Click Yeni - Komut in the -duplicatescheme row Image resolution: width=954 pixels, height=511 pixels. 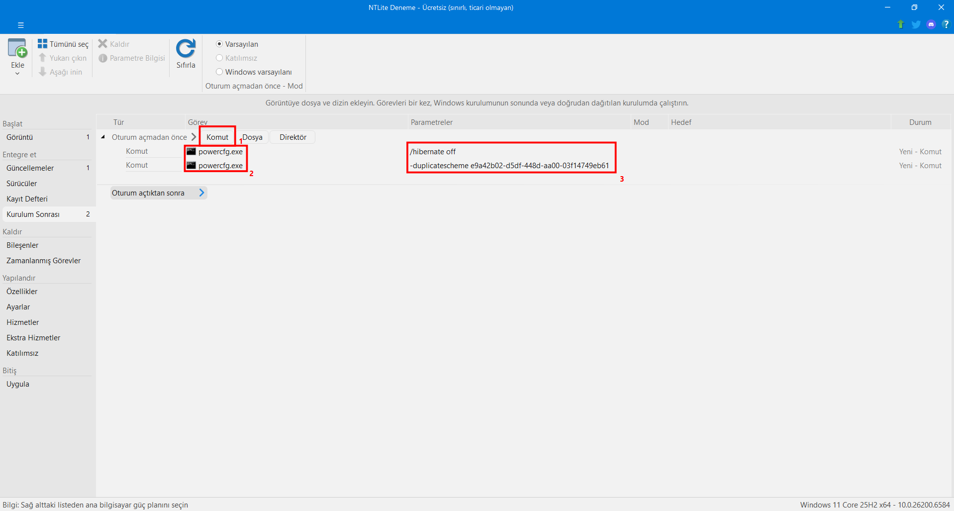click(920, 165)
